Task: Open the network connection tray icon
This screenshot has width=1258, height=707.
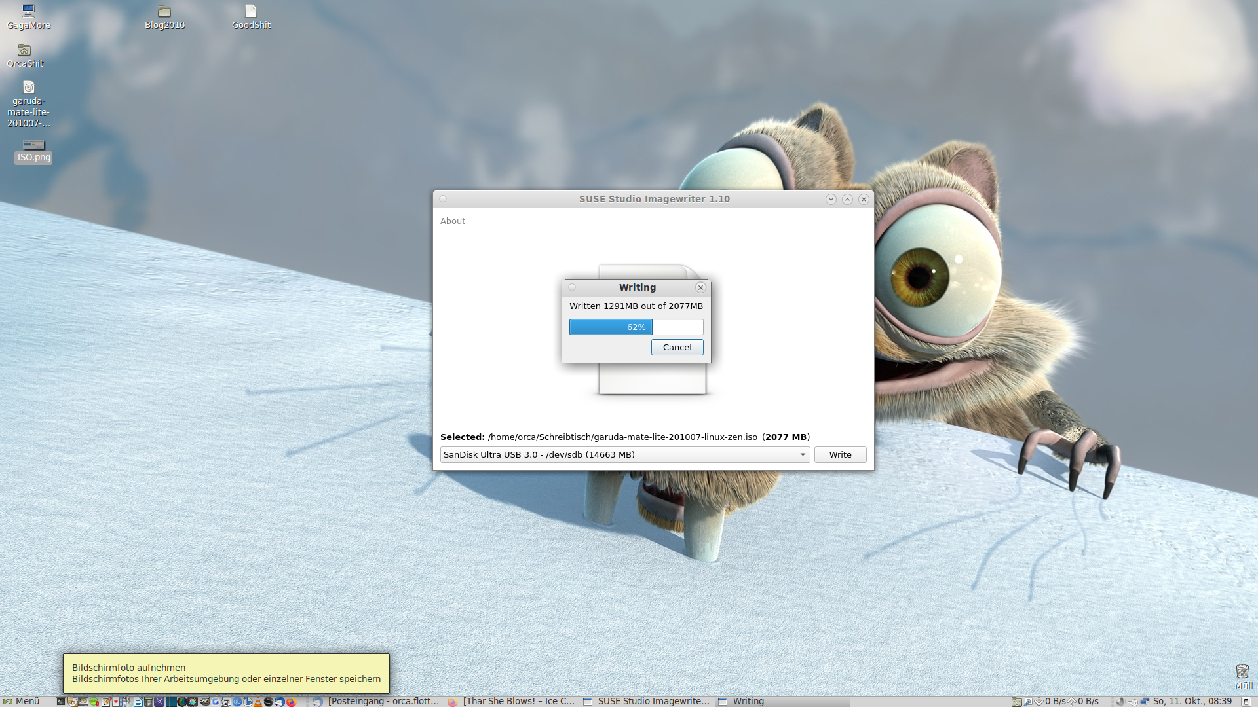Action: (1145, 701)
